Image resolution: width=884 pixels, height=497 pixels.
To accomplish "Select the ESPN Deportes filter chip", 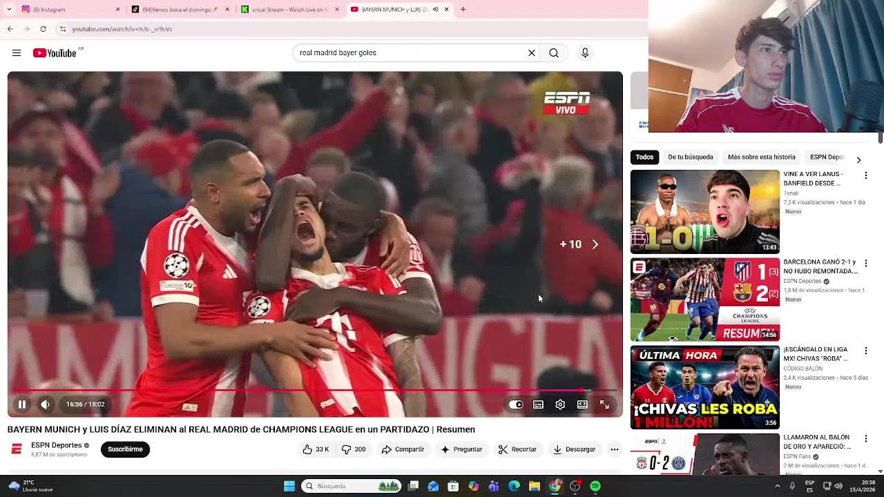I will [827, 157].
